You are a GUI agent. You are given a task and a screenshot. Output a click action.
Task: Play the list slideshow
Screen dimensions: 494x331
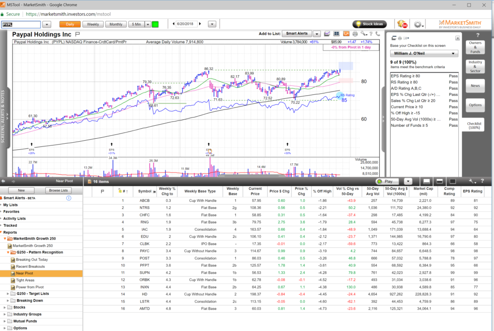pyautogui.click(x=387, y=181)
